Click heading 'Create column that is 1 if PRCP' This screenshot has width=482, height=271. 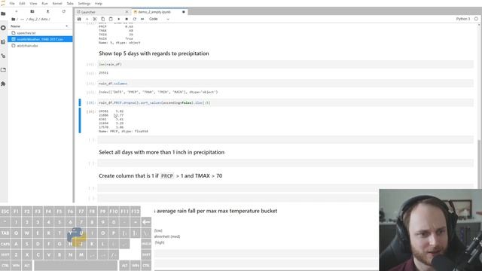[160, 175]
